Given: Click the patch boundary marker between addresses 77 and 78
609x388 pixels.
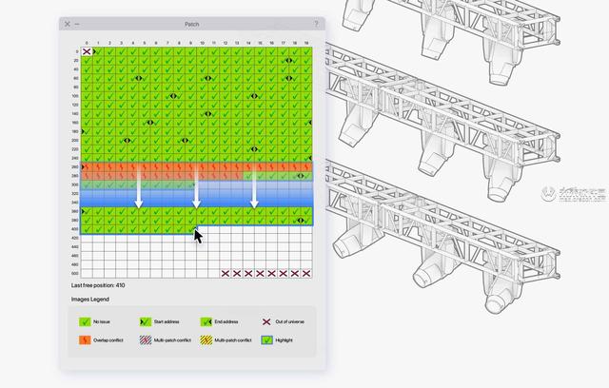Looking at the screenshot, I should click(289, 78).
